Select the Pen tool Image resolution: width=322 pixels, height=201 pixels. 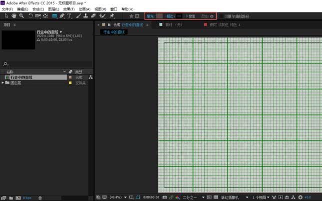(62, 16)
